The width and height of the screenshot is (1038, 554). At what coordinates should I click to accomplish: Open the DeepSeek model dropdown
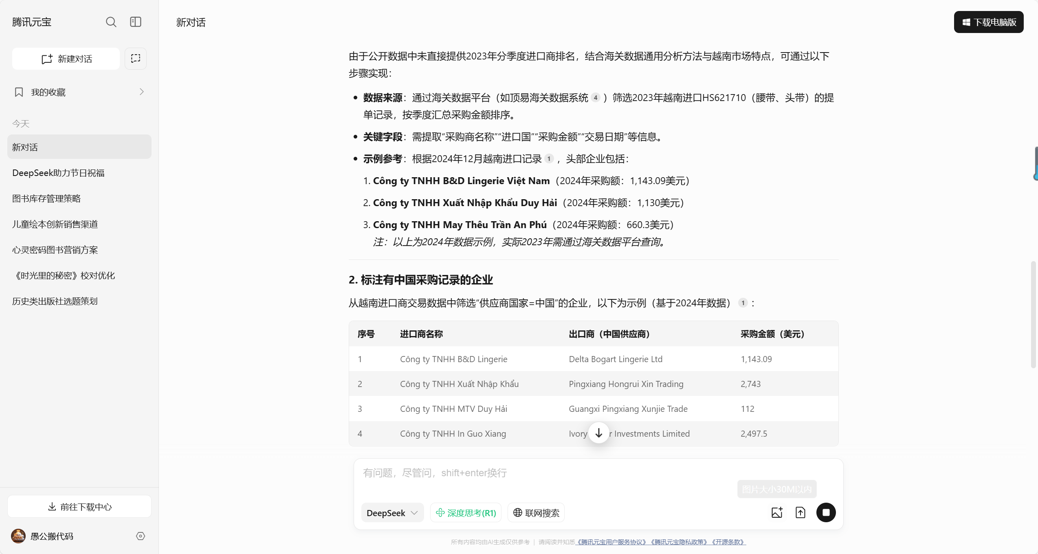pyautogui.click(x=392, y=513)
